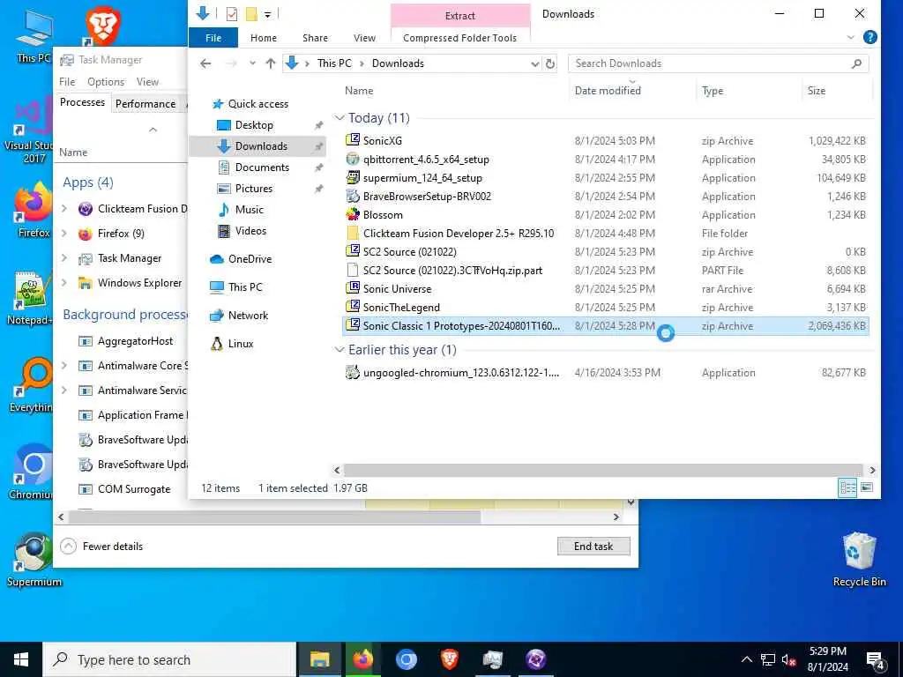Image resolution: width=903 pixels, height=677 pixels.
Task: Open the Recycle Bin desktop icon
Action: 859,559
